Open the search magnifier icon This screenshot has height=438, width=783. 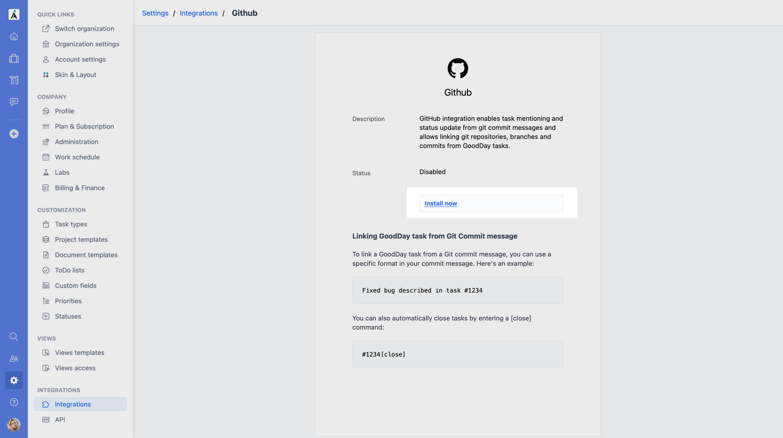click(14, 337)
